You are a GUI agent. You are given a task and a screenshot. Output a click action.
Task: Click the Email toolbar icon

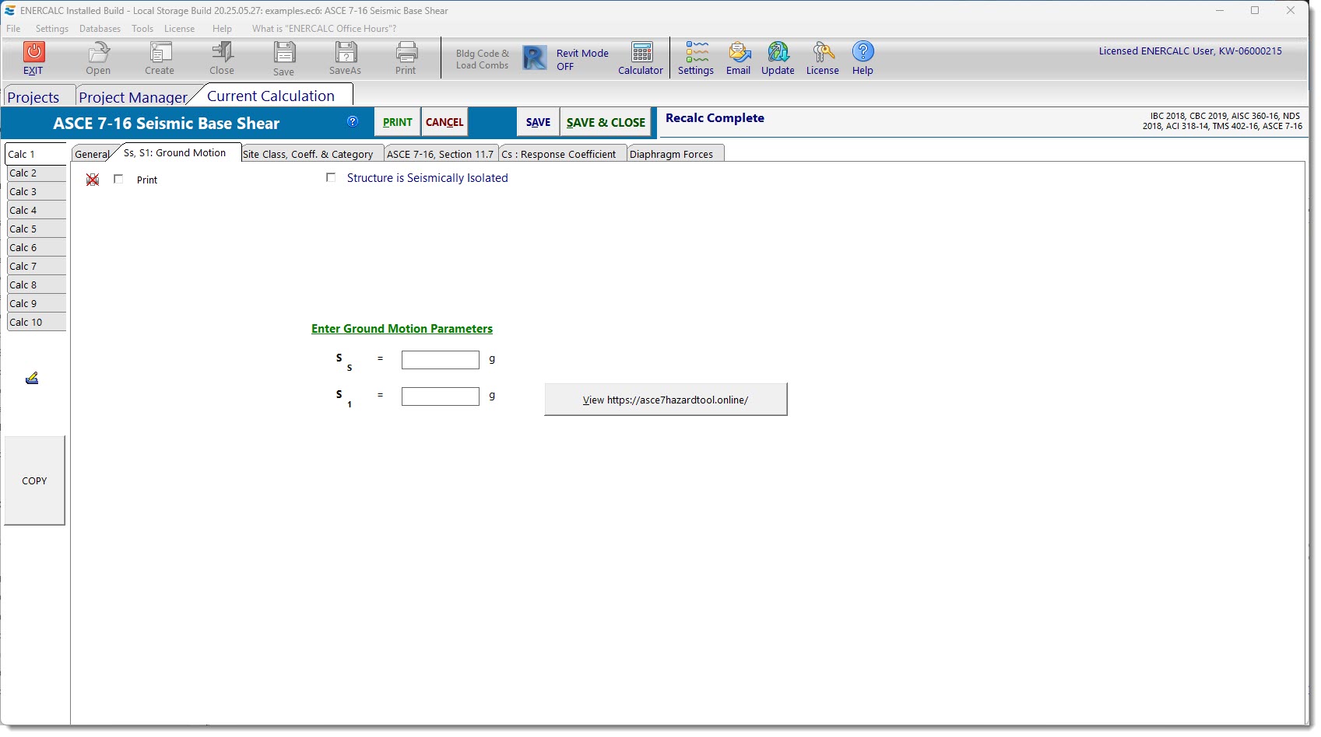click(738, 53)
